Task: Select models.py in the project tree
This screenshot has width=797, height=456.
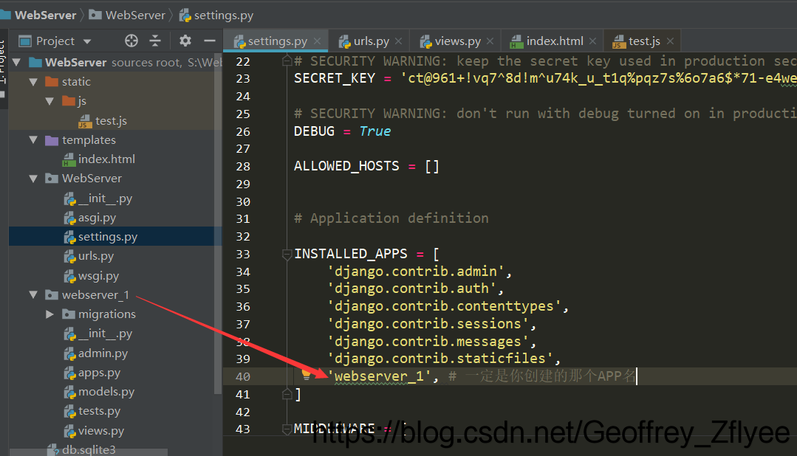Action: click(106, 392)
